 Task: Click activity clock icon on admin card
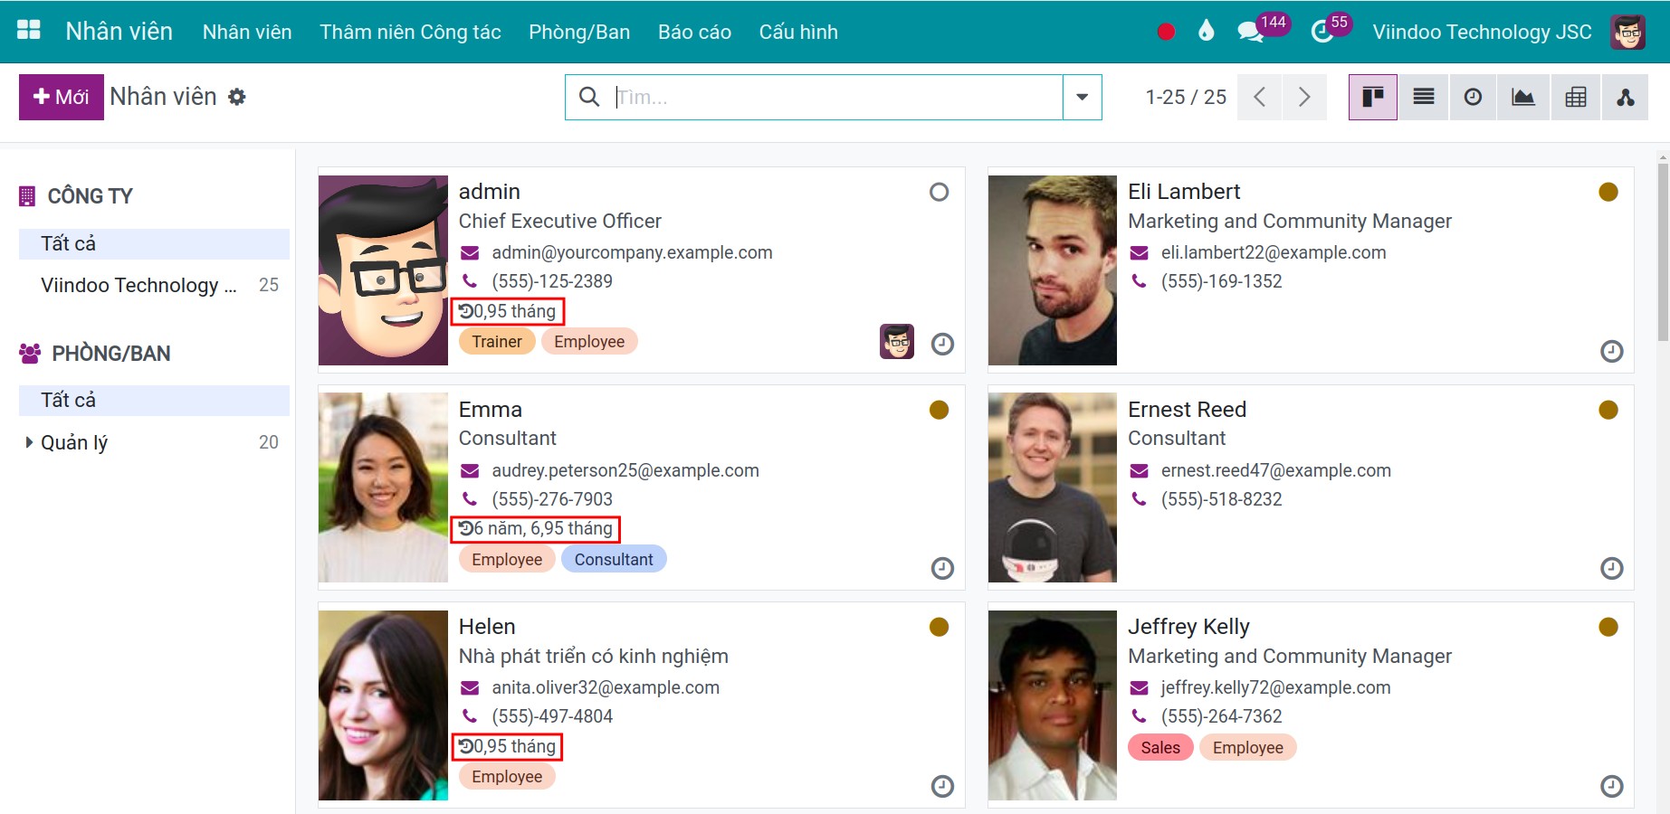(x=942, y=344)
